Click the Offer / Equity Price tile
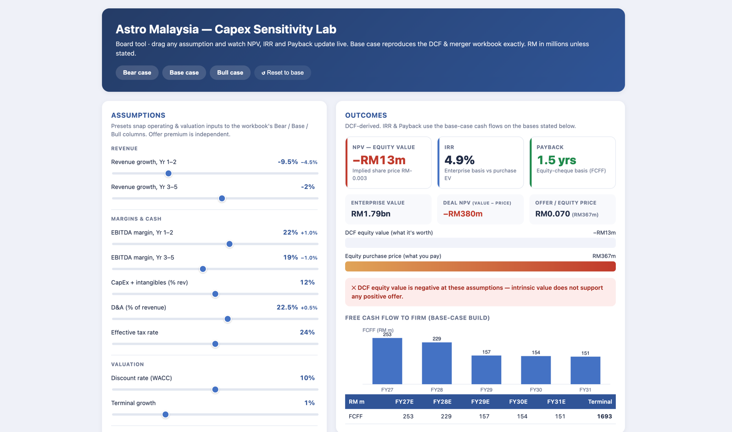732x432 pixels. 572,209
